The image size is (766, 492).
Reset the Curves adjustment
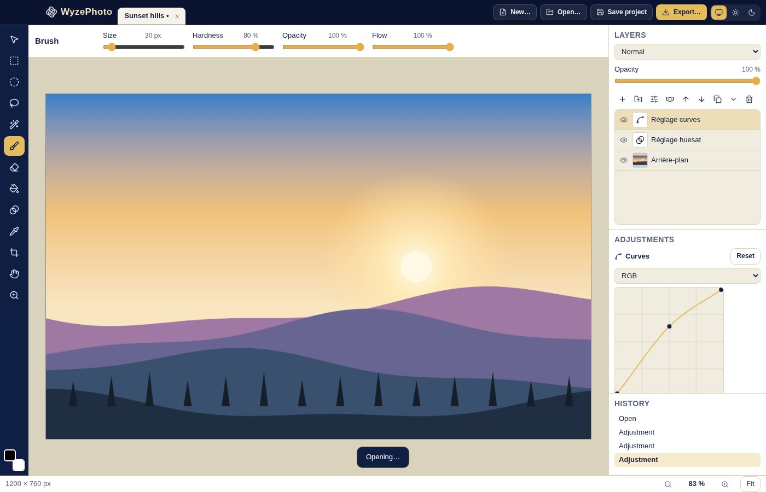[745, 256]
